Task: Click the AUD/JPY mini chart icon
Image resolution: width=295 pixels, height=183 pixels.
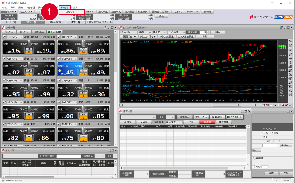Action: click(59, 59)
